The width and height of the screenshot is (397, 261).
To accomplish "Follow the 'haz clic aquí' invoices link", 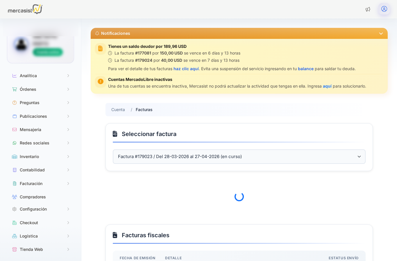I will pyautogui.click(x=186, y=69).
